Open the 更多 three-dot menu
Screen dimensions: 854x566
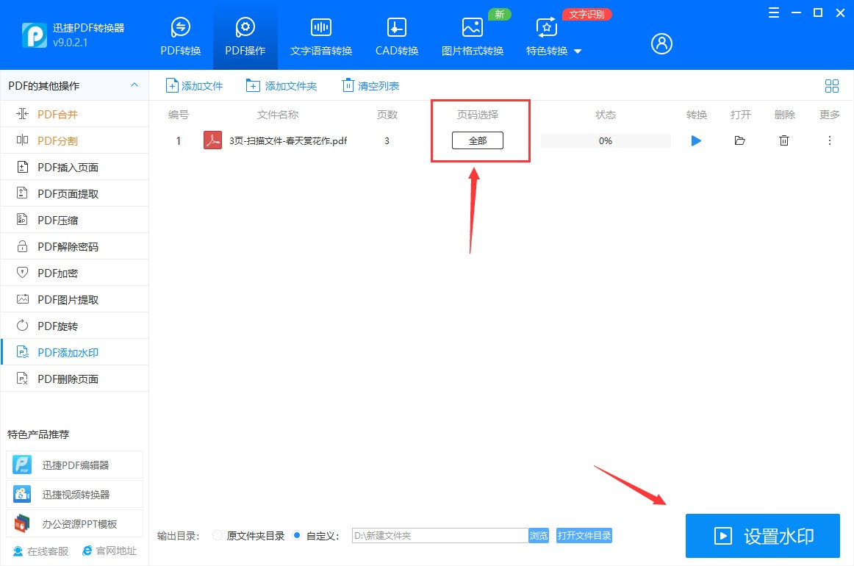pyautogui.click(x=829, y=140)
